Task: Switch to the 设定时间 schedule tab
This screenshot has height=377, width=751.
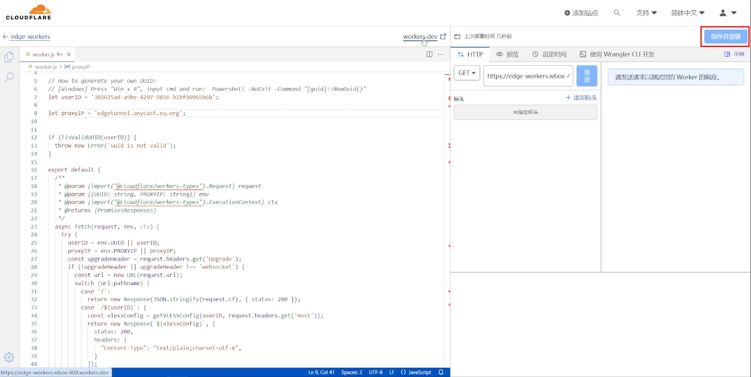Action: 549,54
